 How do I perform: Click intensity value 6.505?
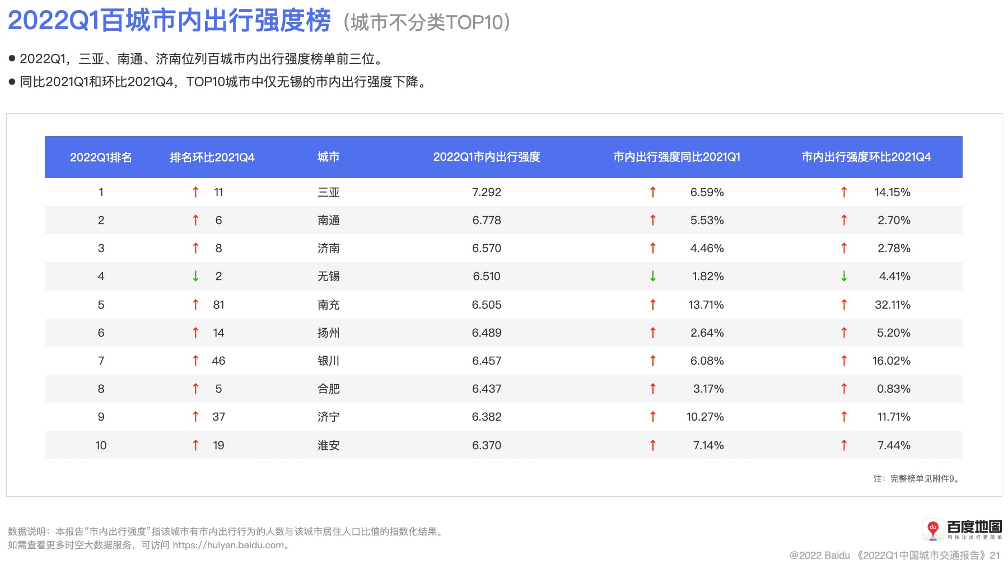[487, 305]
